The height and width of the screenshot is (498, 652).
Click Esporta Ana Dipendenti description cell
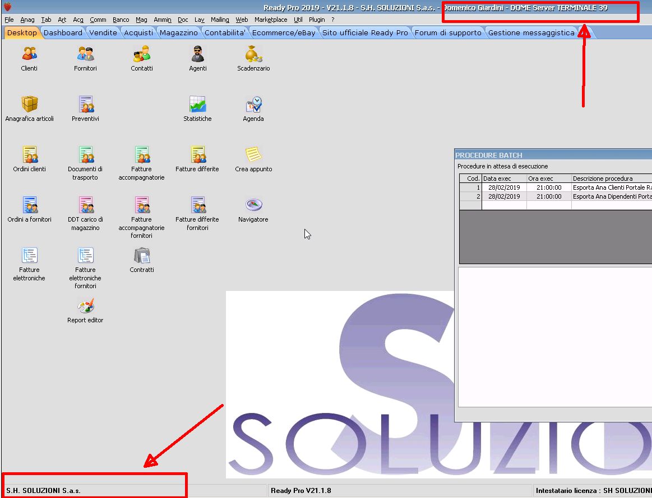pyautogui.click(x=612, y=196)
